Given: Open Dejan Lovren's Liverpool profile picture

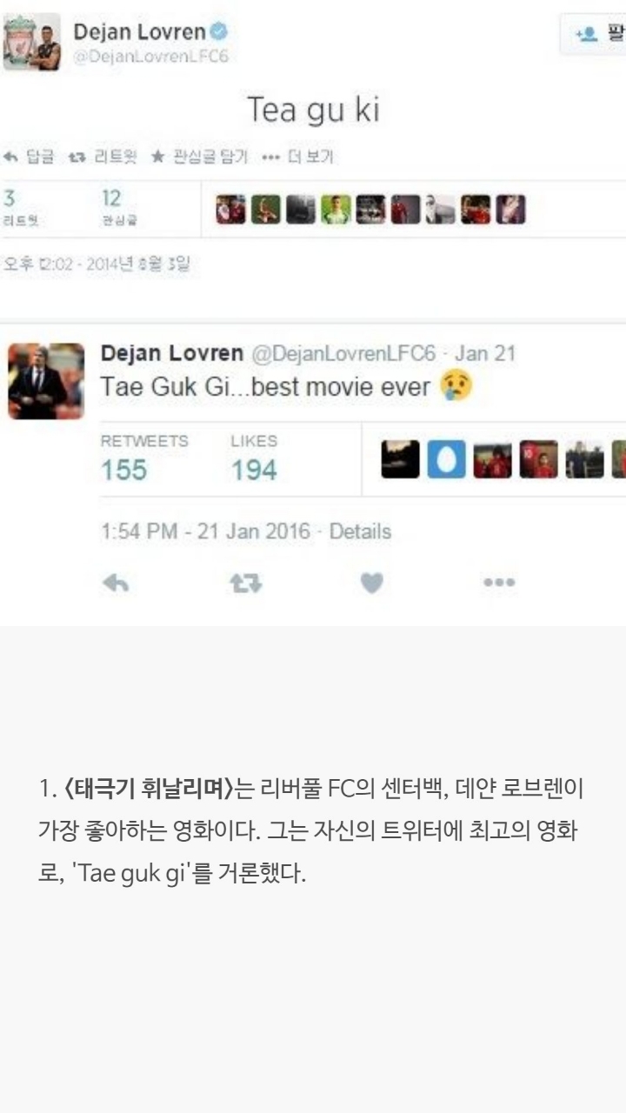Looking at the screenshot, I should click(32, 42).
